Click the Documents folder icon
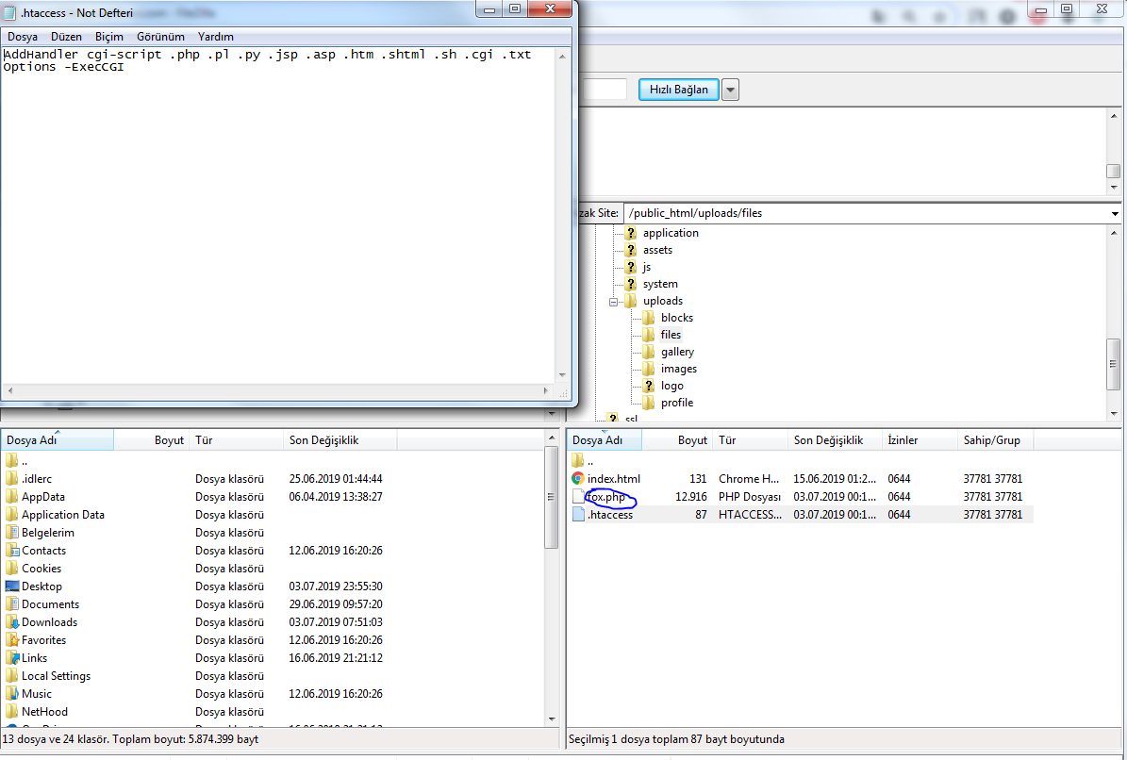The width and height of the screenshot is (1127, 760). click(11, 604)
